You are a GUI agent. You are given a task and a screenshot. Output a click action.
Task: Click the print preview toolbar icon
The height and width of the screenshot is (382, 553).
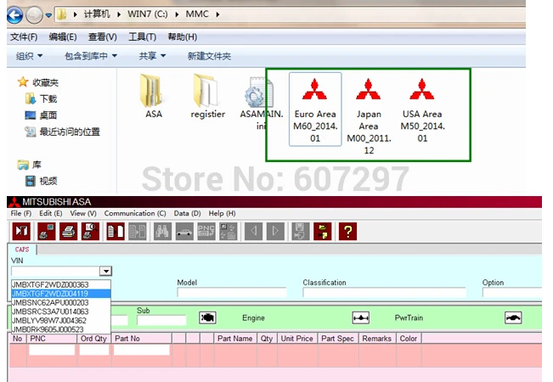point(90,231)
